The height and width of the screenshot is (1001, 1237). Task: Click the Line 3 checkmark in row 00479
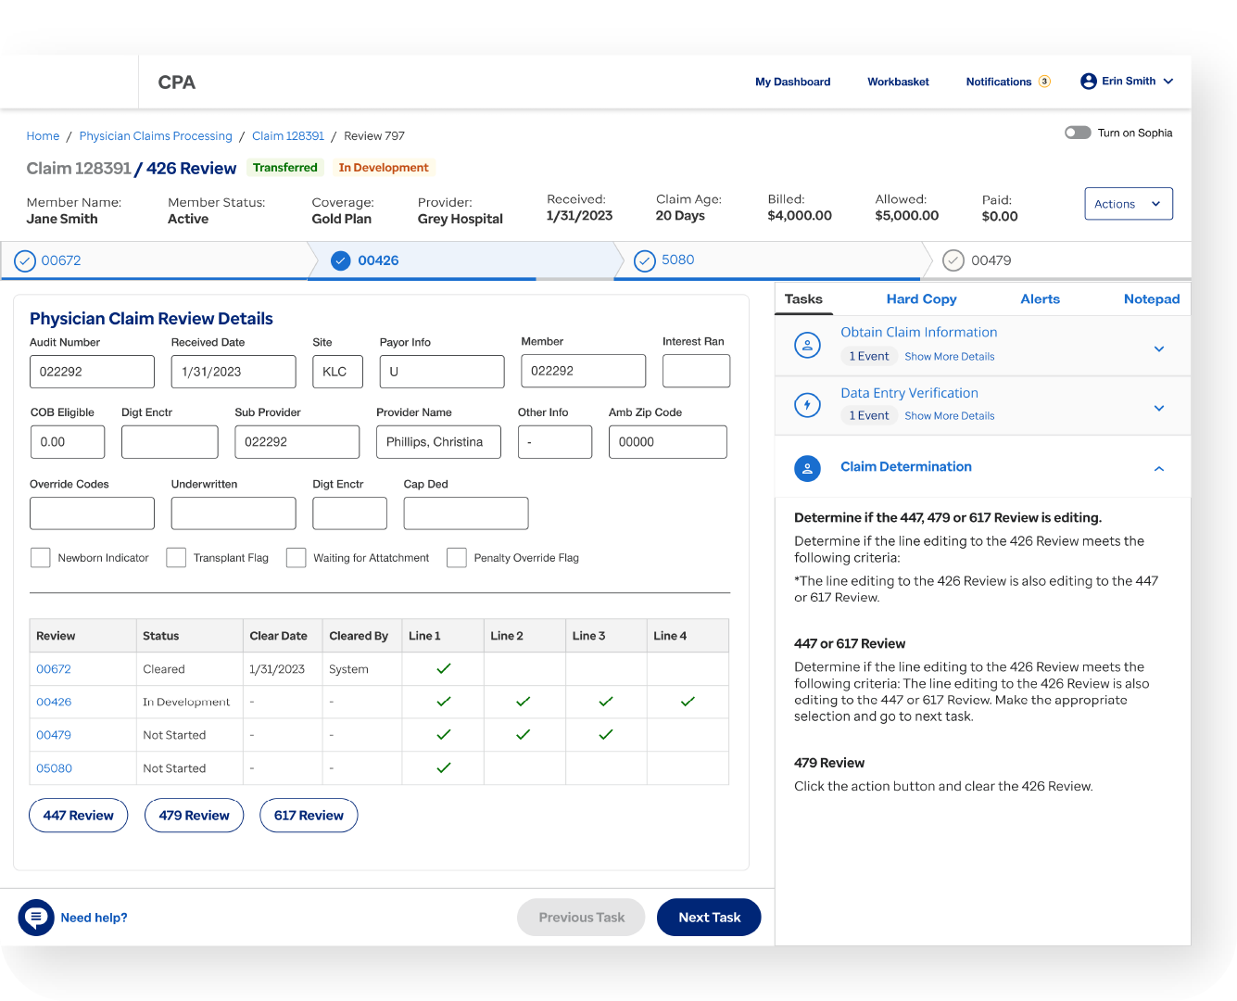[x=606, y=734]
